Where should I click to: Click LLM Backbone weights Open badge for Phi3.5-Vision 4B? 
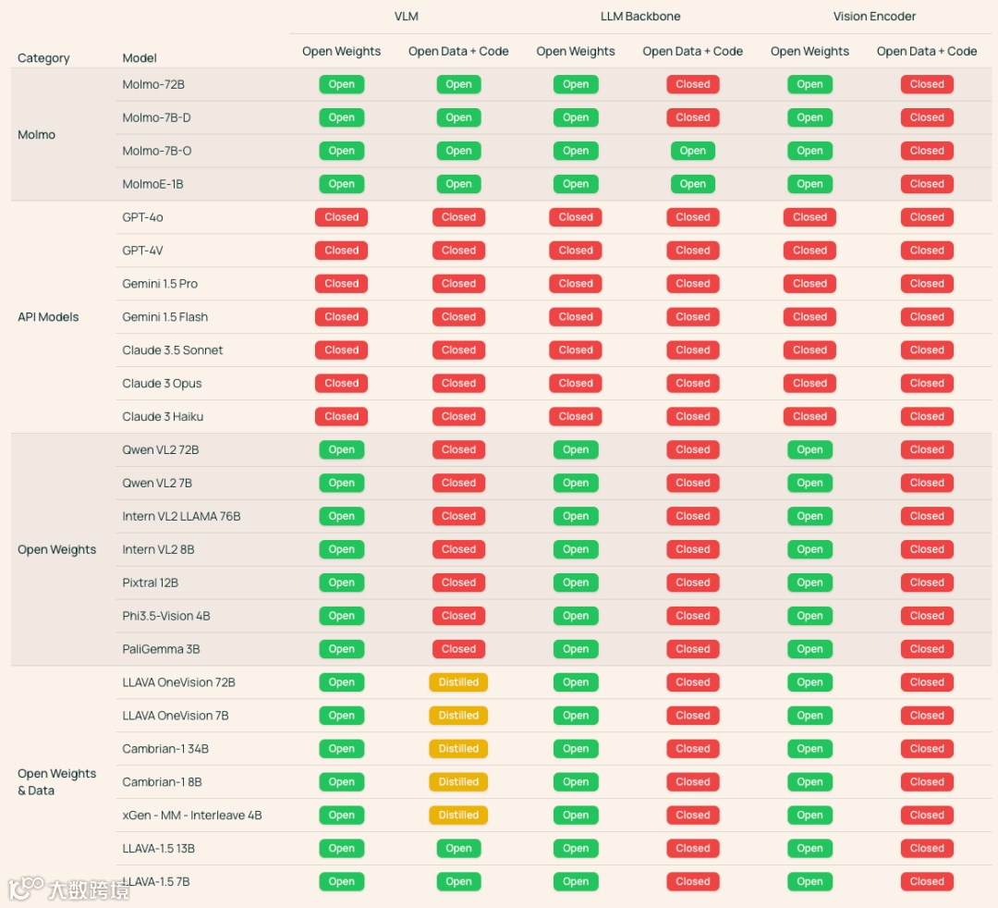(576, 616)
